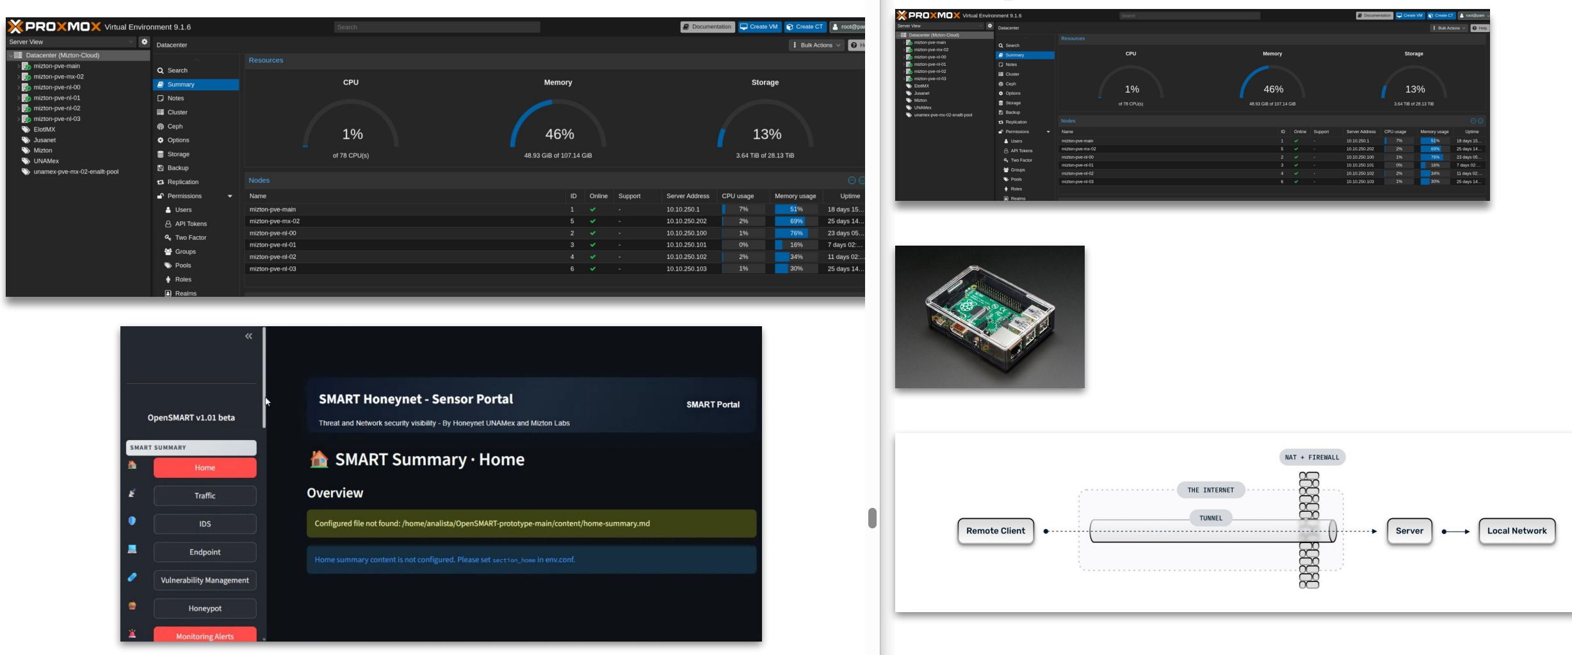
Task: Collapse the OpenSMART sidebar with double chevron
Action: [x=248, y=336]
